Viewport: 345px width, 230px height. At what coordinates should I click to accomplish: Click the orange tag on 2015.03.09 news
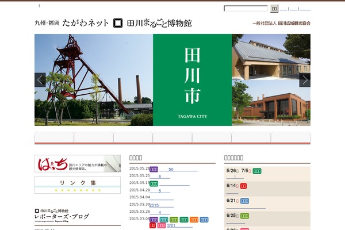pos(194,220)
